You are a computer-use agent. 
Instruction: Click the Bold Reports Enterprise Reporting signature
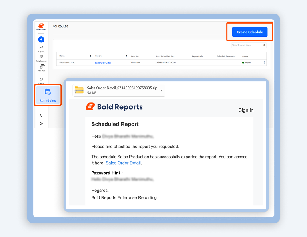[x=124, y=198]
